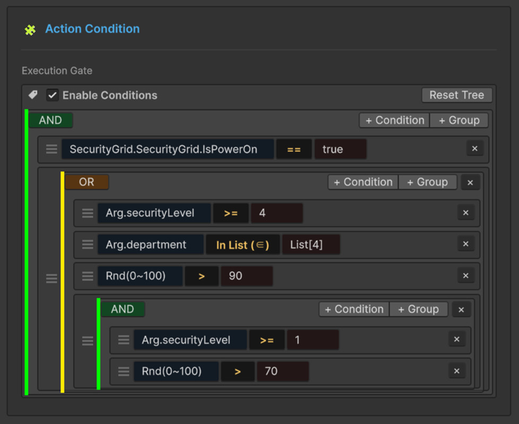Screen dimensions: 519x424
Task: Click the drag handle on the Arg.department row
Action: tap(87, 244)
